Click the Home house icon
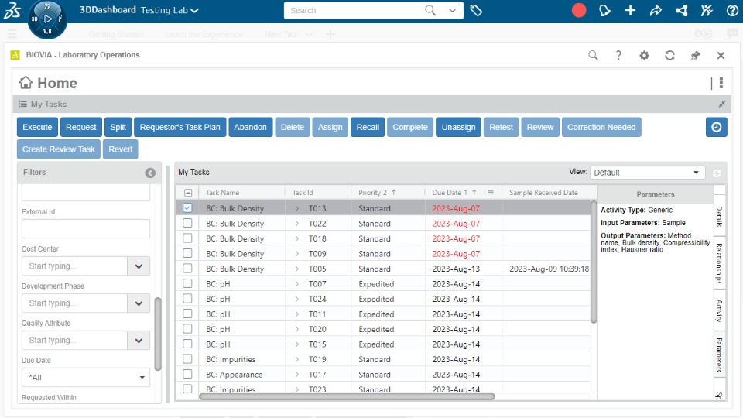743x418 pixels. 26,83
